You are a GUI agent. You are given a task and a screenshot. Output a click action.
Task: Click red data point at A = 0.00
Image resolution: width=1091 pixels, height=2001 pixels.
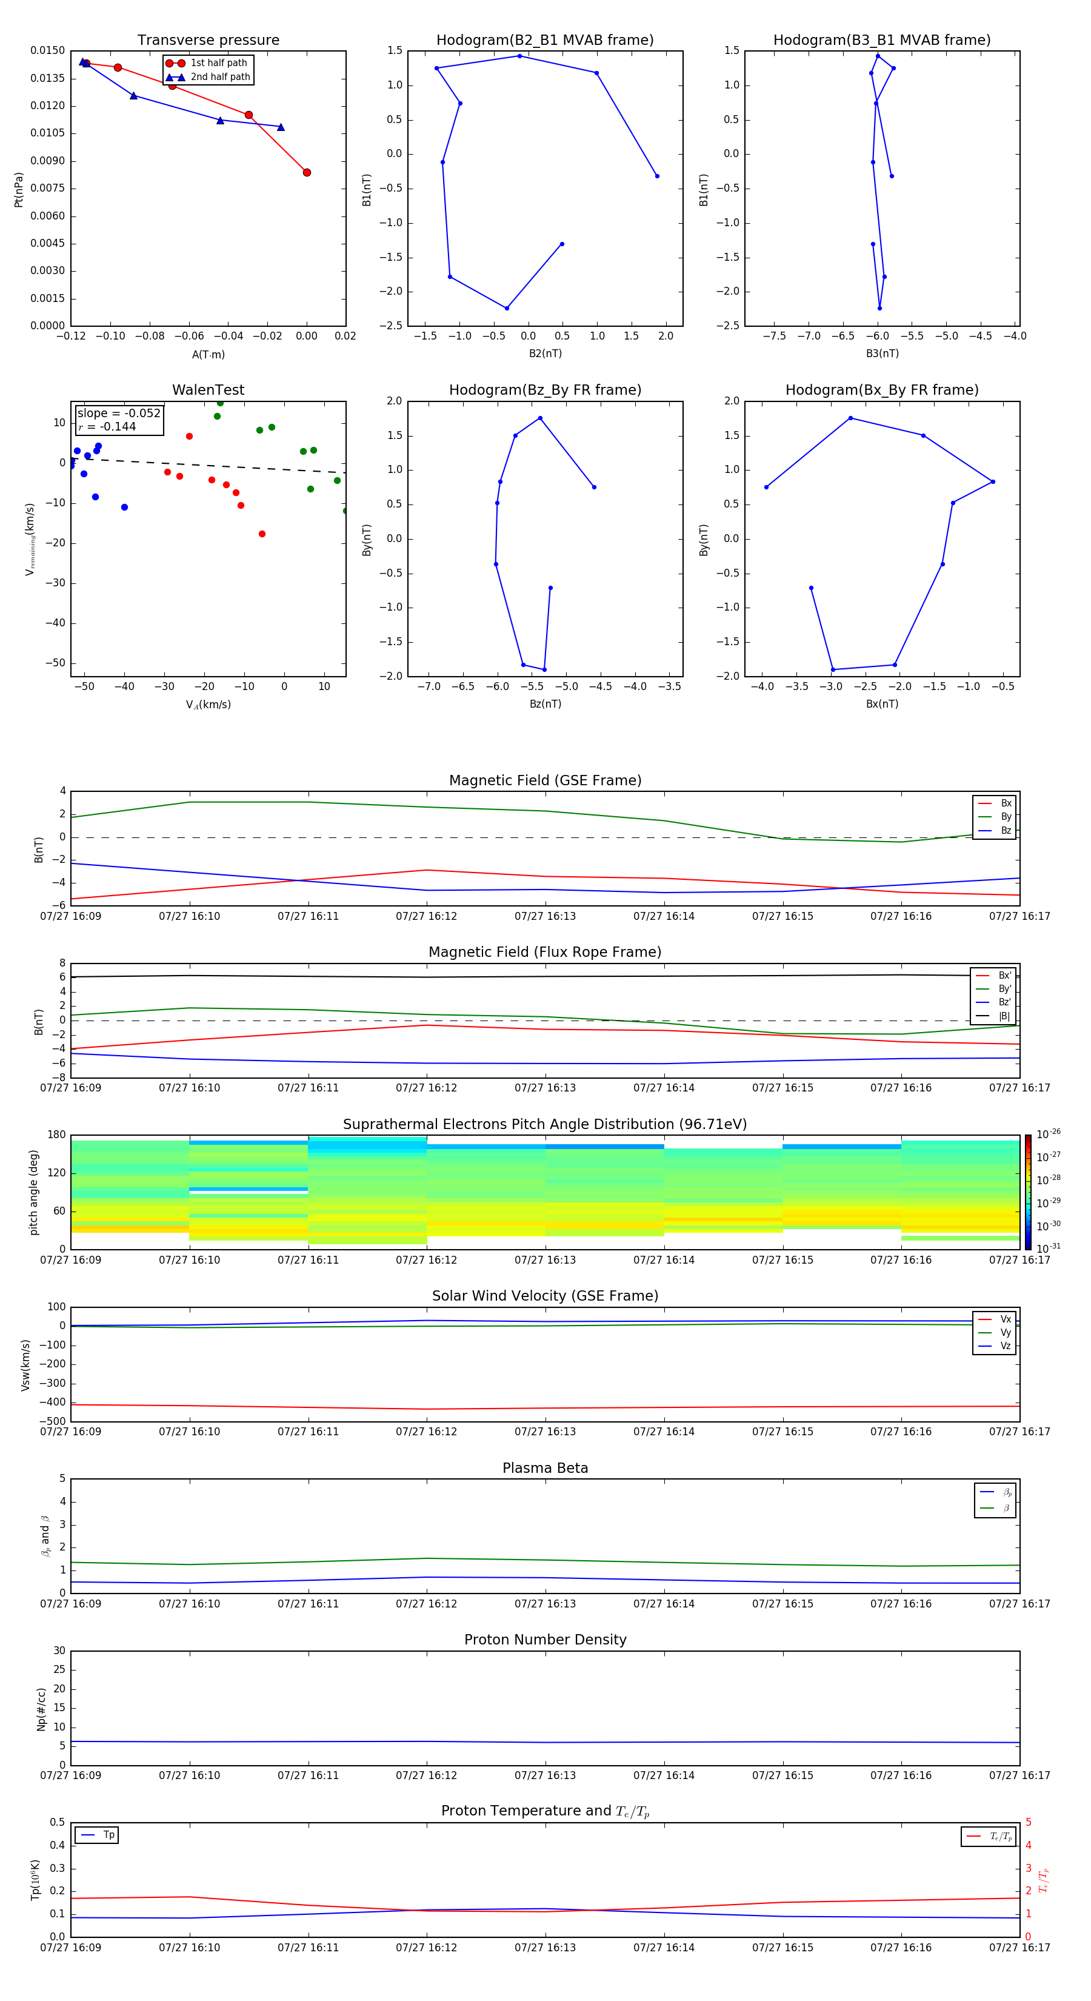pos(307,172)
